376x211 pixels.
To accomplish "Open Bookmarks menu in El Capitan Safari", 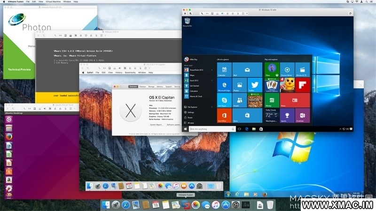I will point(130,73).
